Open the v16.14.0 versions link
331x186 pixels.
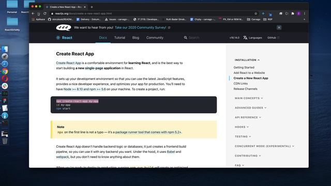tap(234, 38)
